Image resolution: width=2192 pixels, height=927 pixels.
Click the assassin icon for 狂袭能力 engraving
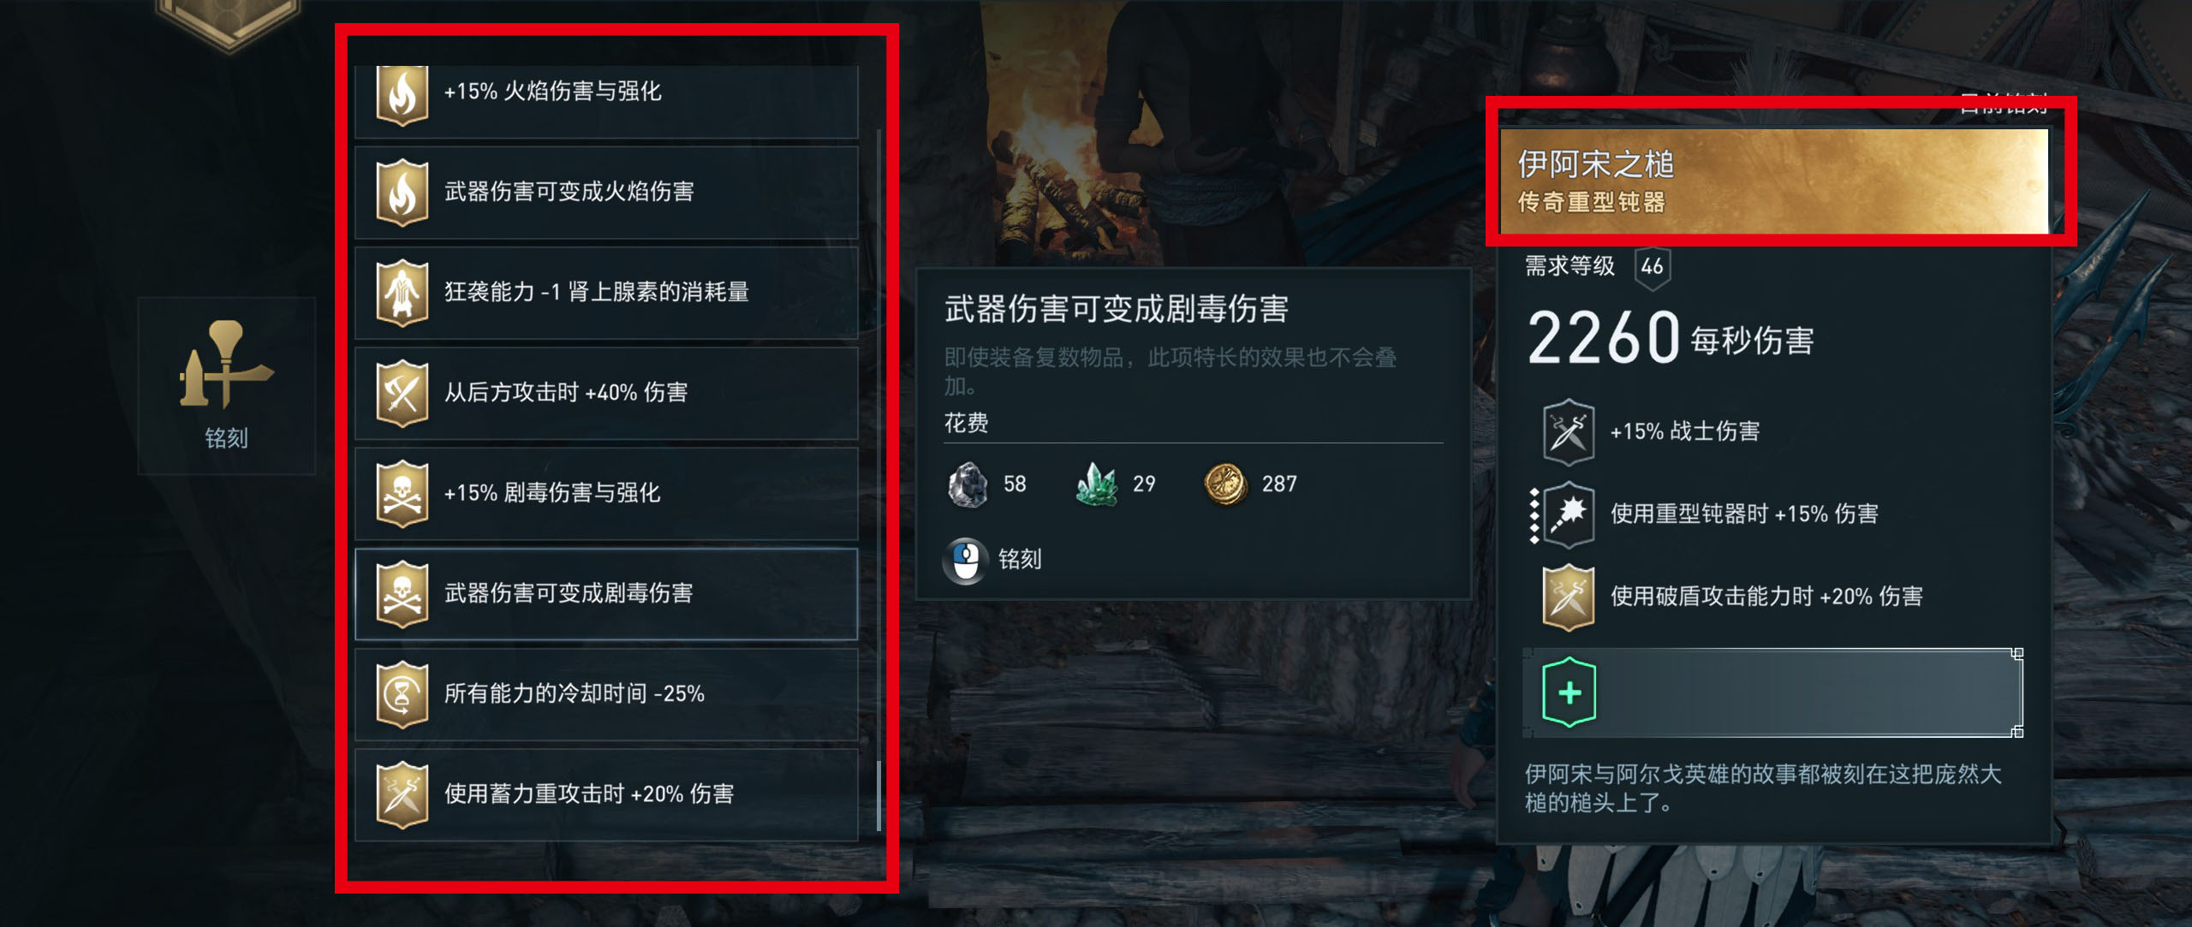coord(402,293)
